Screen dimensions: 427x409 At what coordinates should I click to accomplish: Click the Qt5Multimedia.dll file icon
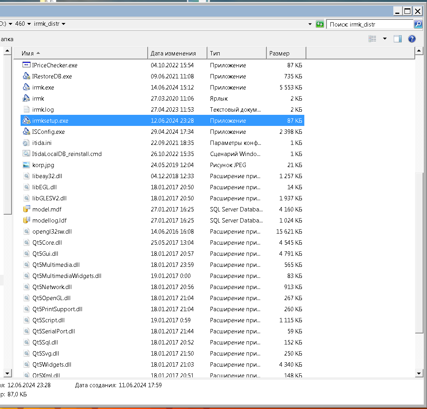coord(26,264)
